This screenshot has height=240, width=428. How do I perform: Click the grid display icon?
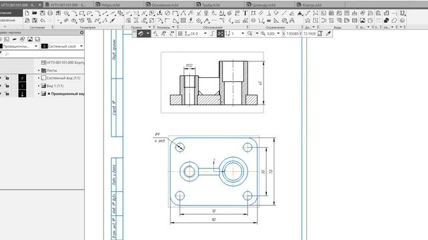click(x=180, y=33)
